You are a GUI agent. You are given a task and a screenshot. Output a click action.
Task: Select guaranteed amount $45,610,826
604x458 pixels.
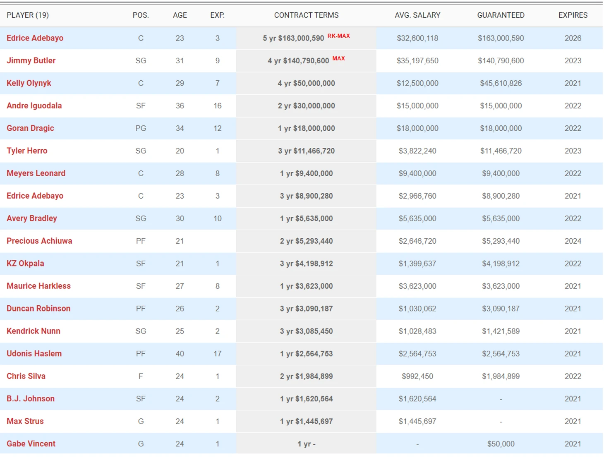(x=501, y=83)
